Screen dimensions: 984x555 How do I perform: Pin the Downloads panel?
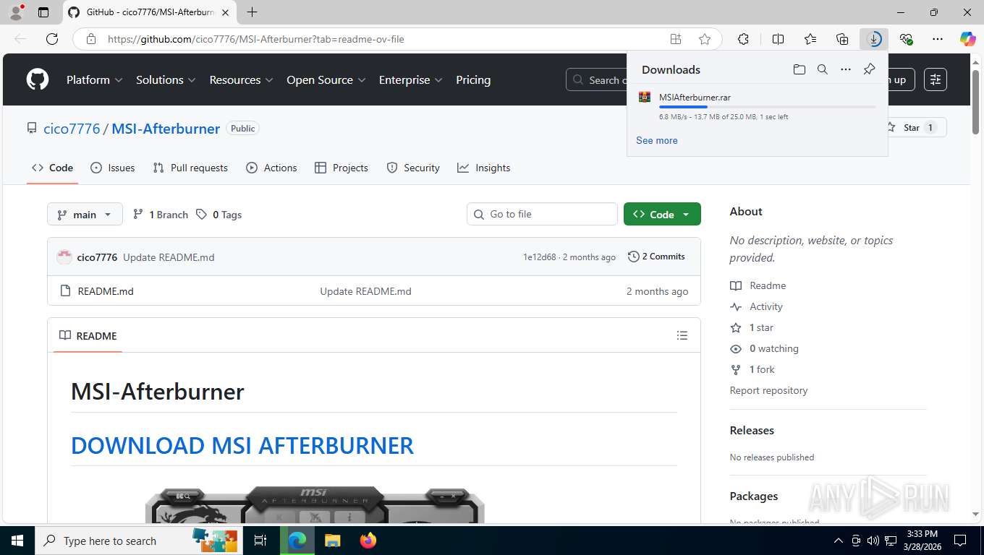click(x=869, y=69)
